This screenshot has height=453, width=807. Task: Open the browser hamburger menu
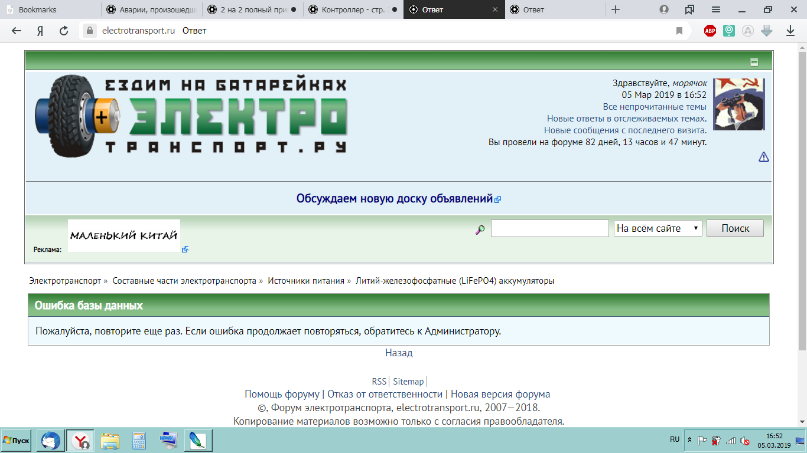(715, 9)
